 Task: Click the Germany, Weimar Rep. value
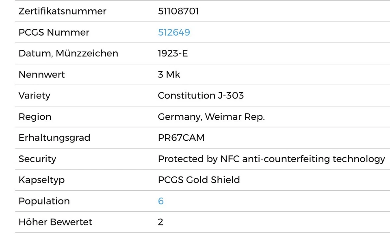pyautogui.click(x=211, y=117)
